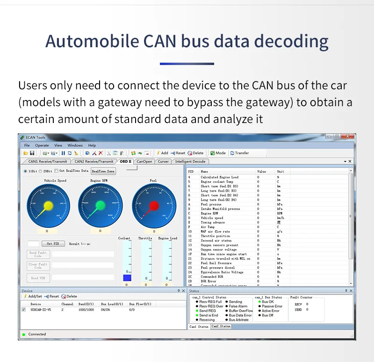Click Delete in the Device panel toolbar
Screen dimensions: 374x362
coord(69,297)
